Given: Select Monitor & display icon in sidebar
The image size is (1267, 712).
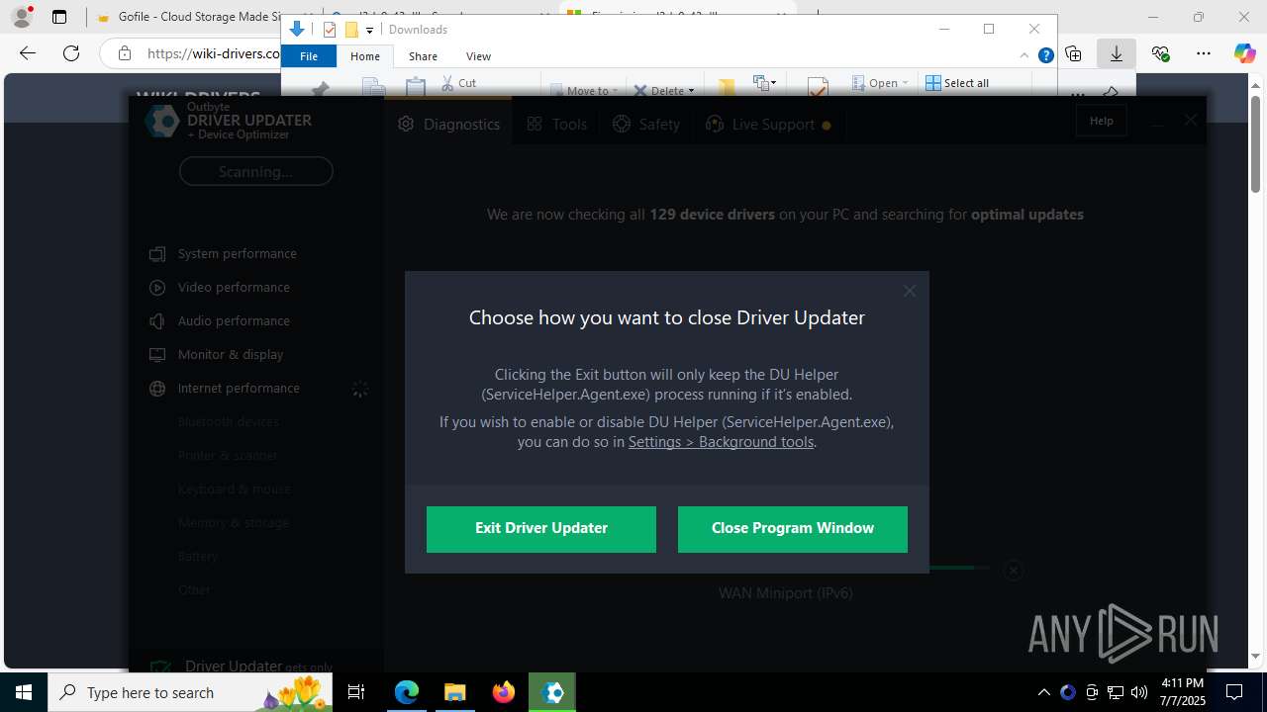Looking at the screenshot, I should pos(157,355).
